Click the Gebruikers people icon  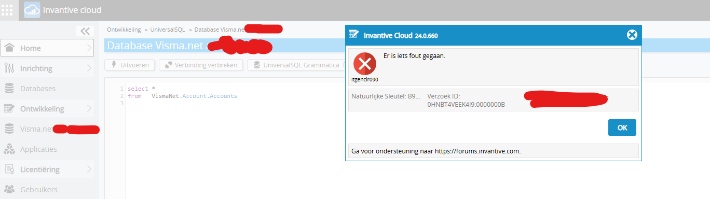(x=9, y=189)
